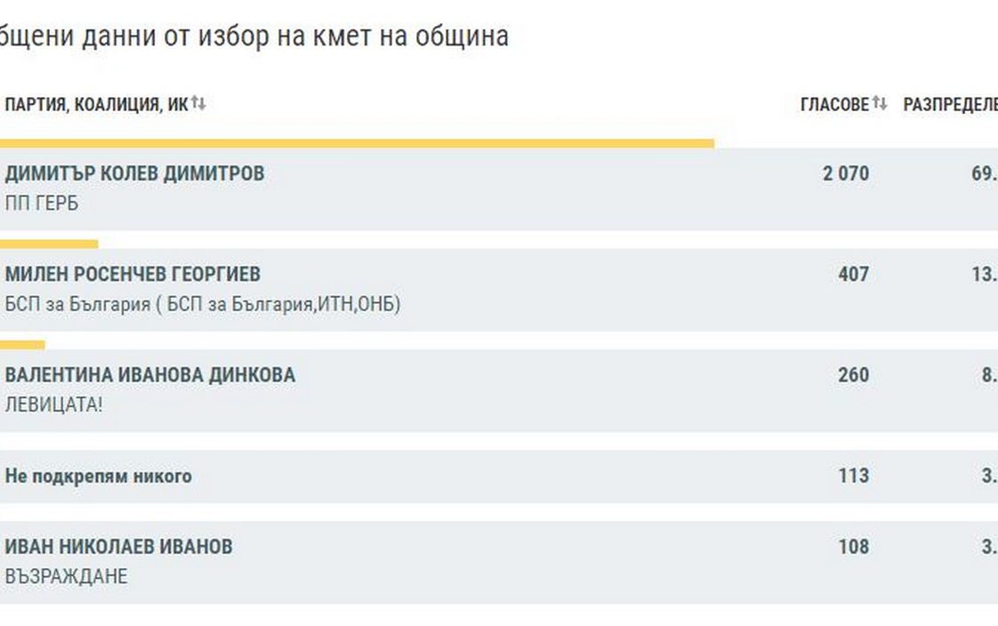Click the ПП ГЕРБ party label
This screenshot has height=626, width=998.
(x=42, y=204)
